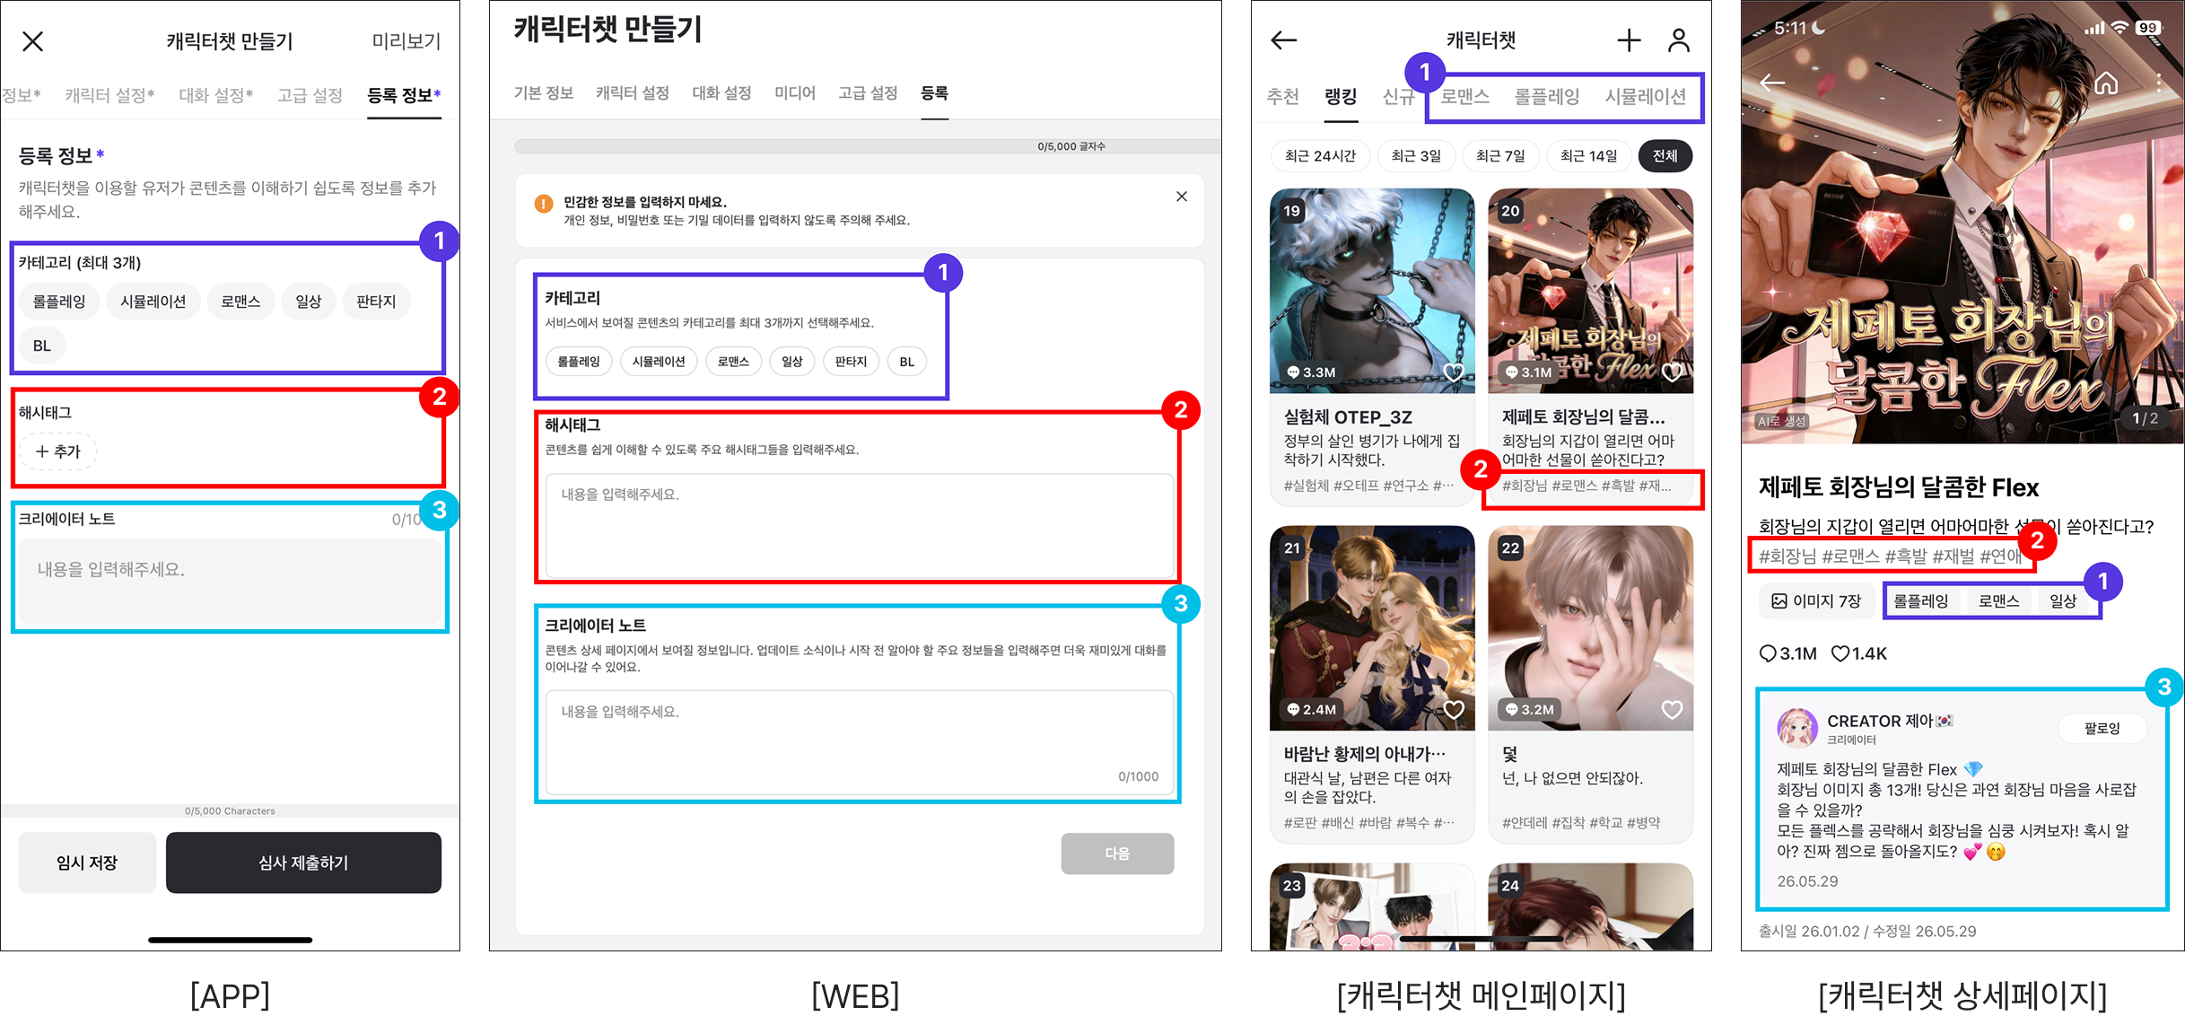2185x1016 pixels.
Task: Open 이미지 7장 image gallery chip
Action: pyautogui.click(x=1816, y=601)
